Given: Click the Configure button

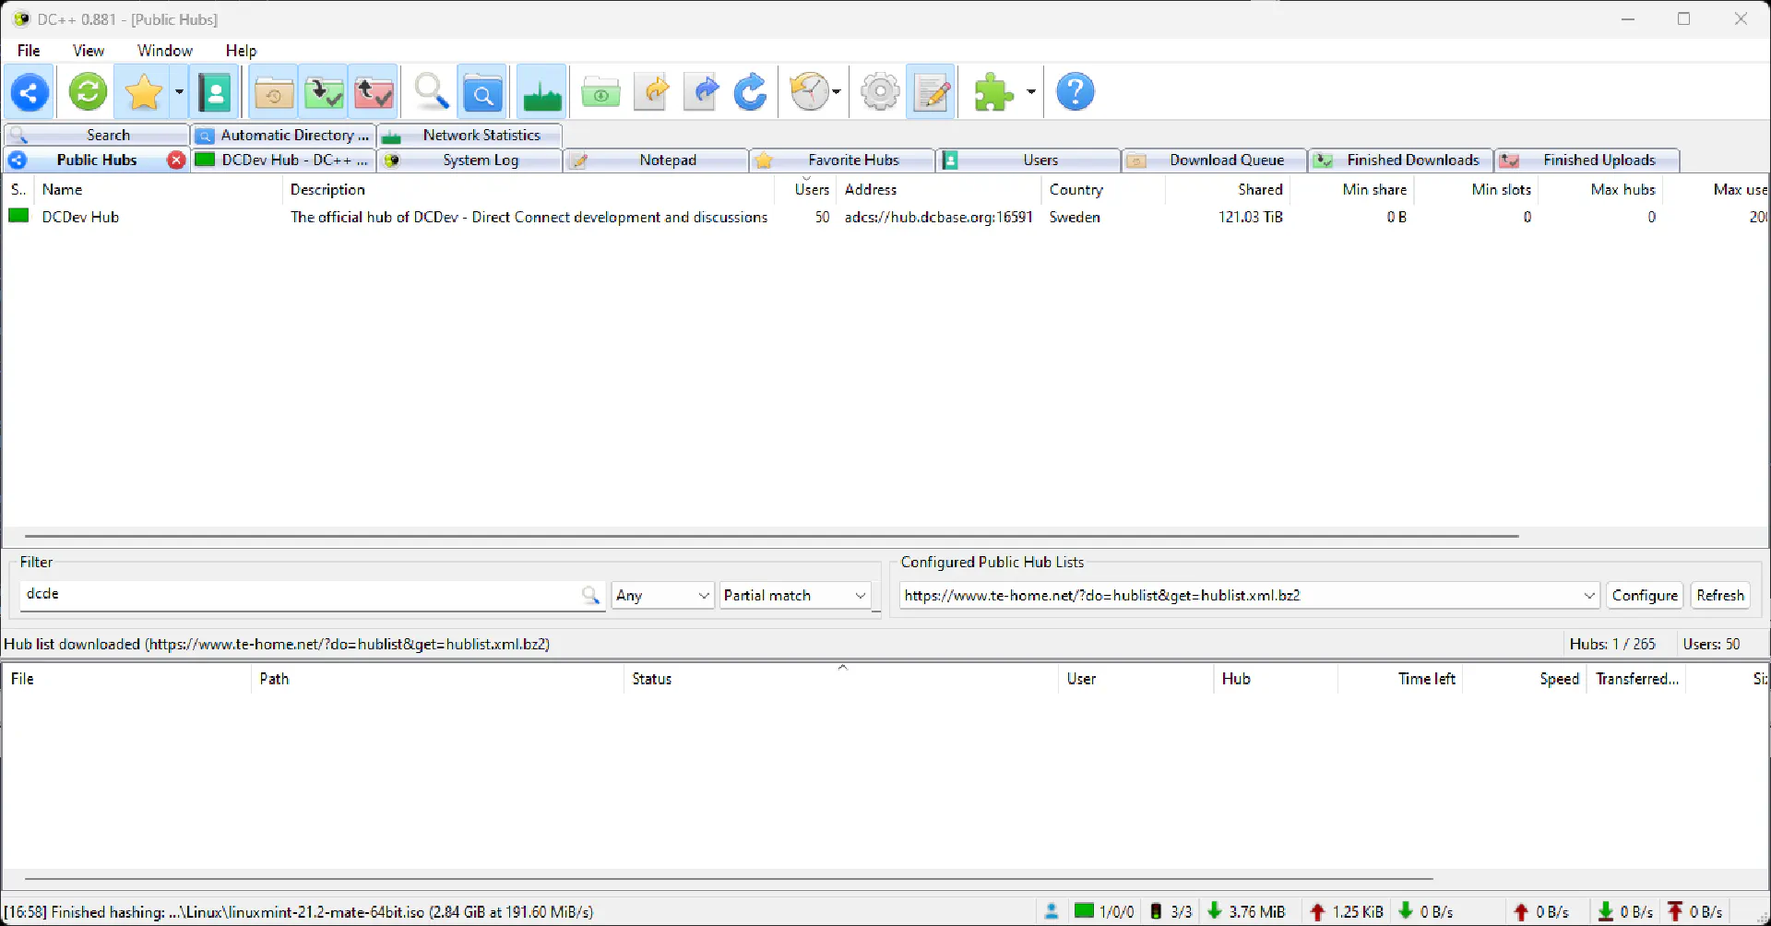Looking at the screenshot, I should pos(1645,596).
